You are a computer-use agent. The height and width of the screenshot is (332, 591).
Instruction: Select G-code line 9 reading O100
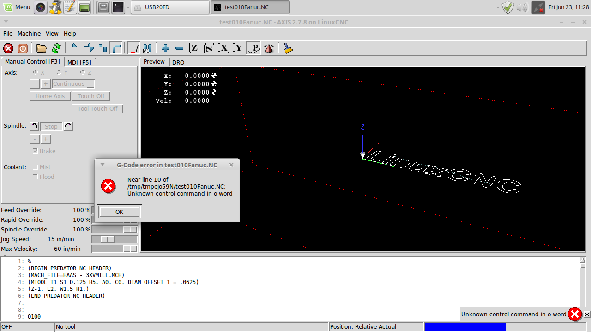[x=34, y=317]
